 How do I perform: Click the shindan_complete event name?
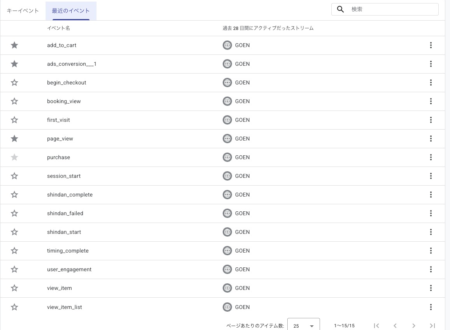click(x=70, y=195)
